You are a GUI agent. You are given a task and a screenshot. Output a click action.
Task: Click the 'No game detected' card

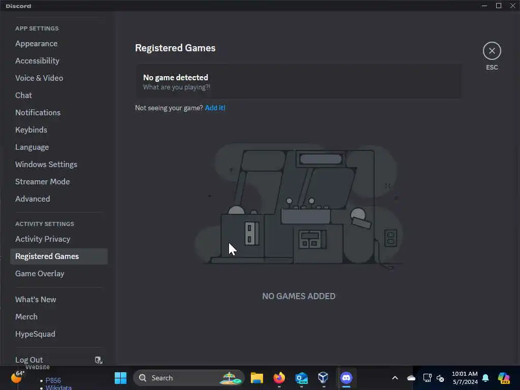pyautogui.click(x=299, y=82)
